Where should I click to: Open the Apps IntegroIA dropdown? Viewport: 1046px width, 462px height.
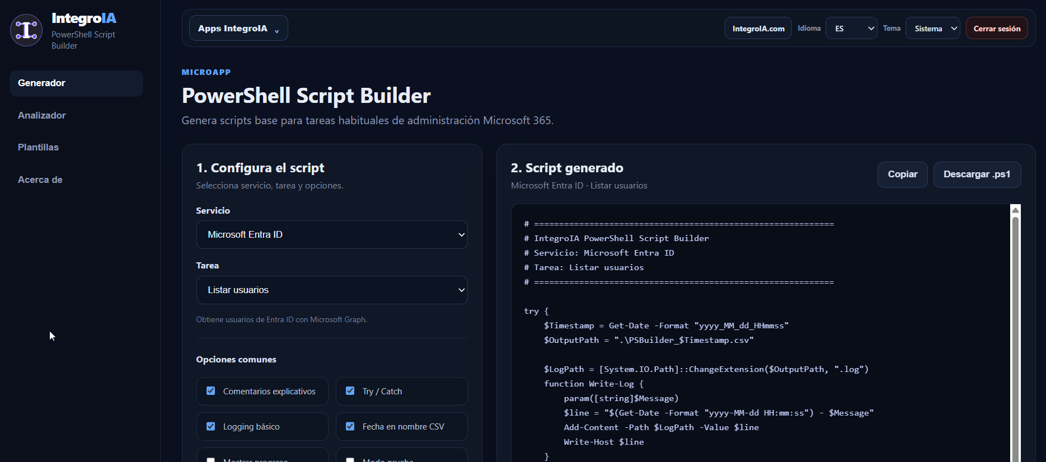[238, 28]
